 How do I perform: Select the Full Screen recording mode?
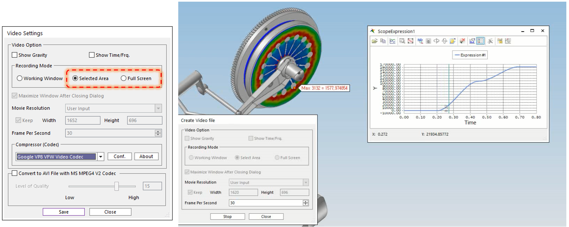[124, 78]
